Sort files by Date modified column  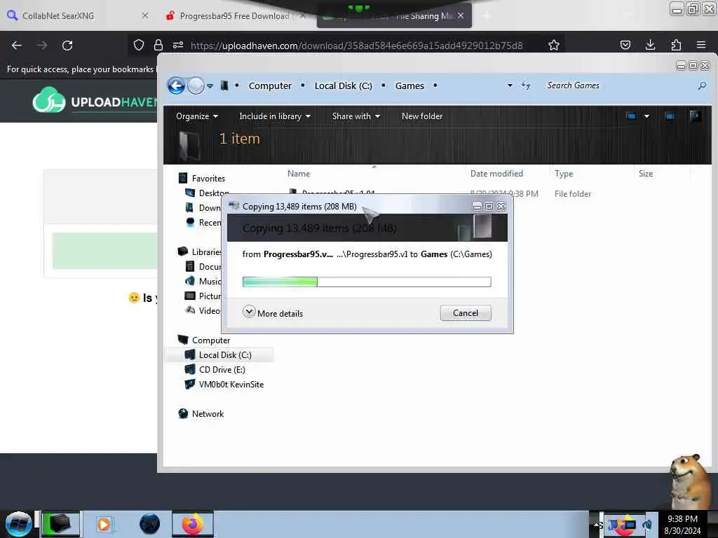pyautogui.click(x=496, y=174)
